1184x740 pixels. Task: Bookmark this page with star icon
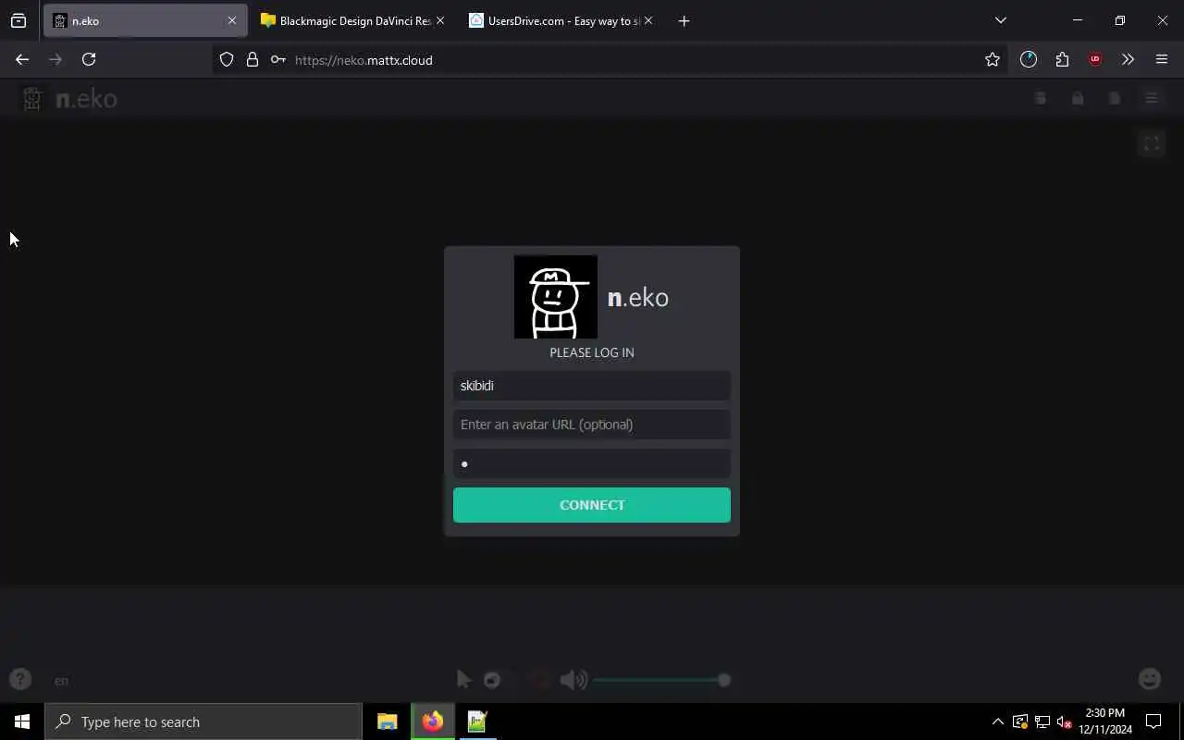[993, 59]
